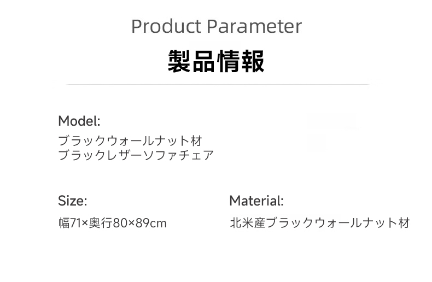The height and width of the screenshot is (282, 432).
Task: Click the Model: label
Action: [x=79, y=121]
